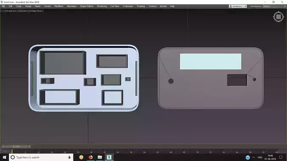
Task: Open the Workspaces selector dropdown
Action: point(274,6)
